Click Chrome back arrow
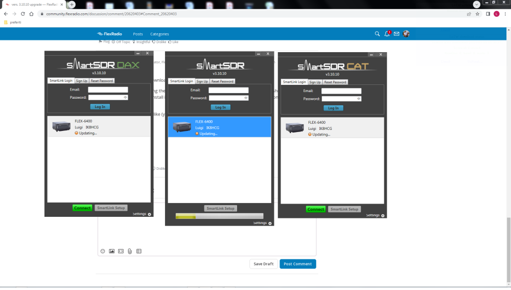 6,14
